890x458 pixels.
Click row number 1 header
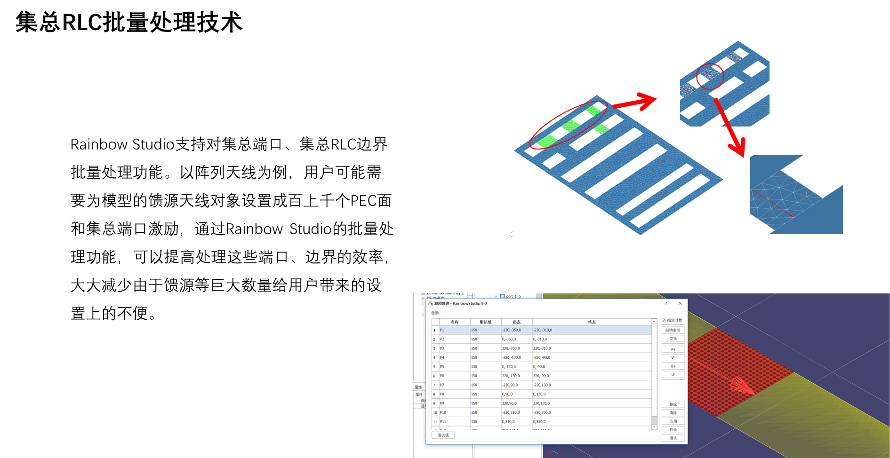(435, 330)
